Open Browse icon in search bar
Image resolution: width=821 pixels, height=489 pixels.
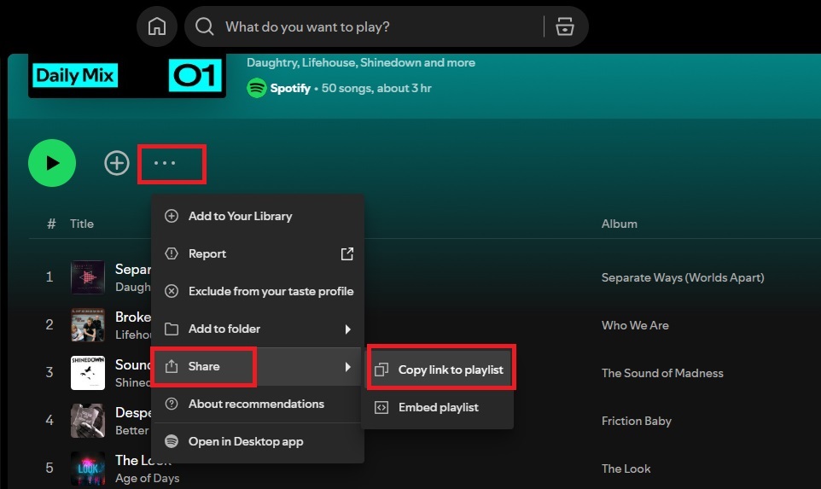pos(564,26)
